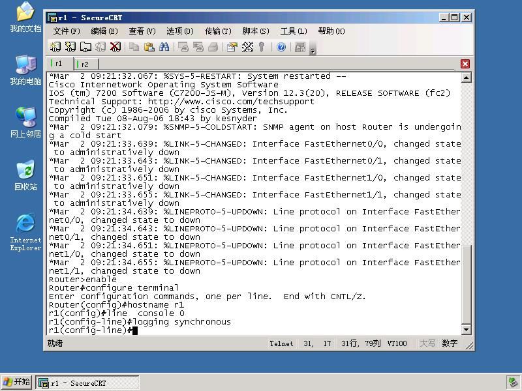Screen dimensions: 522x391
Task: Open the 工具(L) menu
Action: click(294, 31)
